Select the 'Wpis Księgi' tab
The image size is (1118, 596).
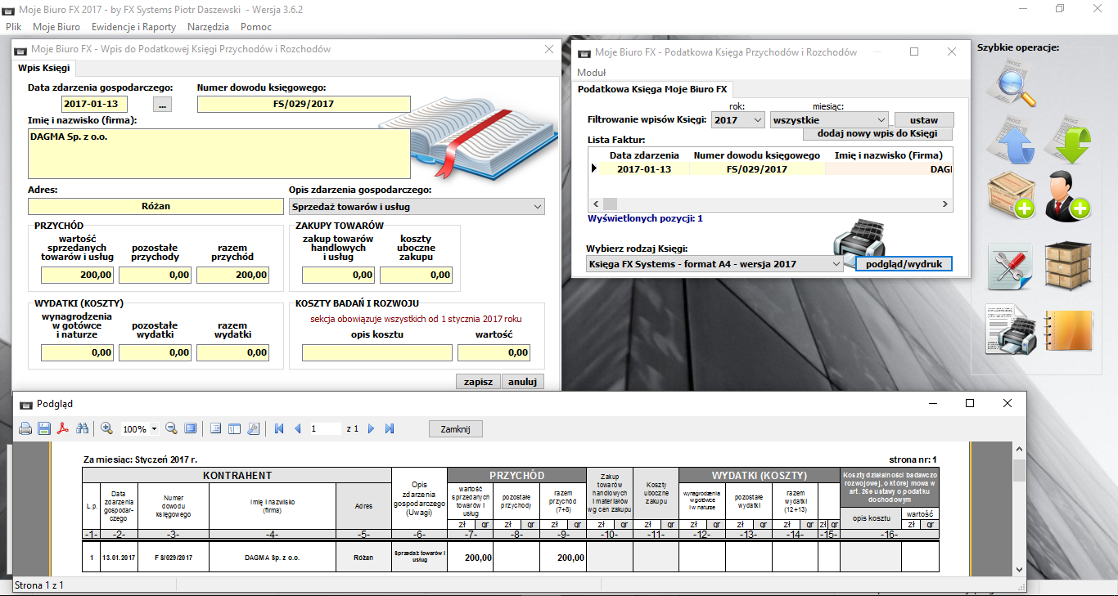(44, 68)
